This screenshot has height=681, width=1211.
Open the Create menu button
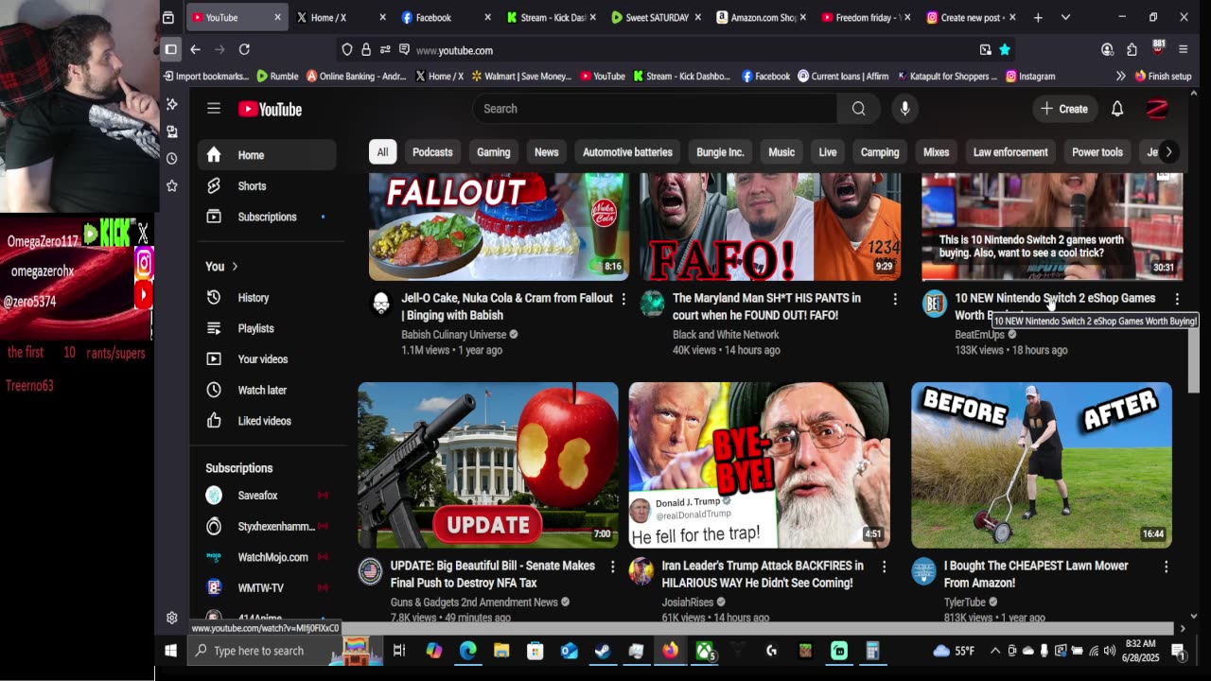(1064, 109)
